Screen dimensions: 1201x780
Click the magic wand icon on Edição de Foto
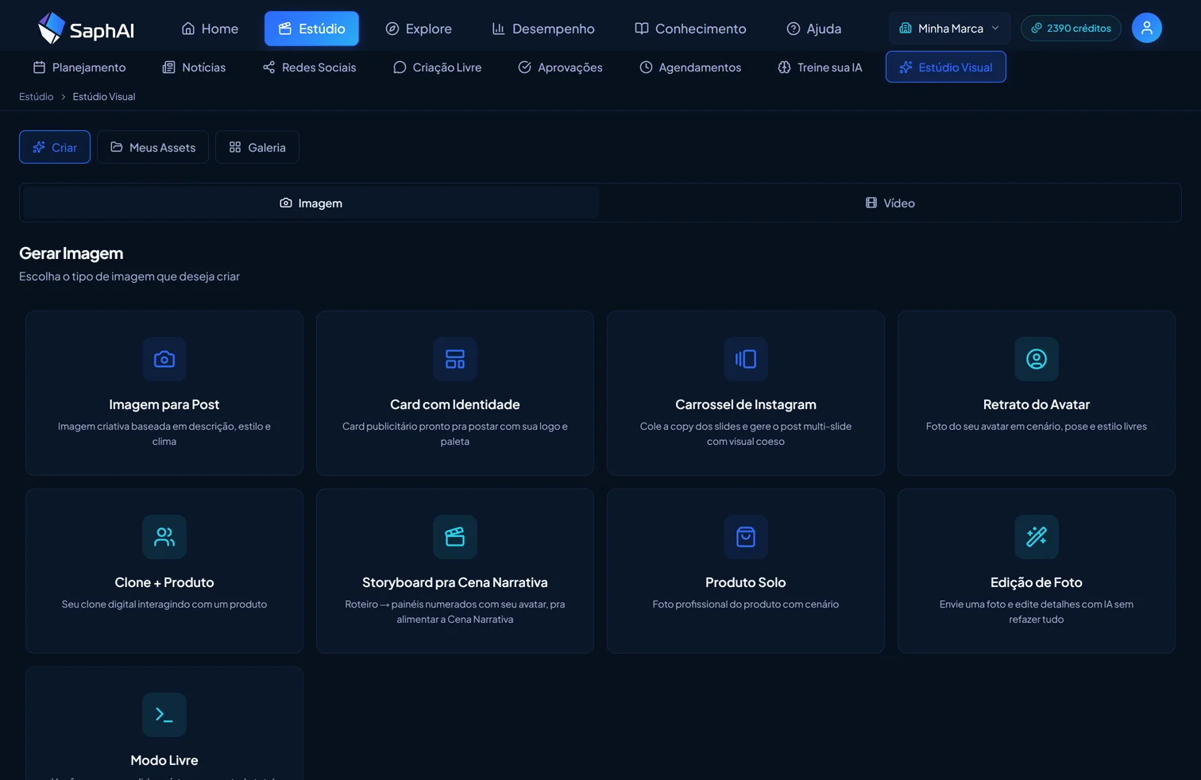[1037, 537]
